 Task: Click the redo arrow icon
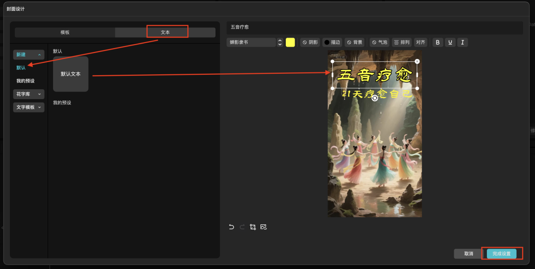pos(242,227)
